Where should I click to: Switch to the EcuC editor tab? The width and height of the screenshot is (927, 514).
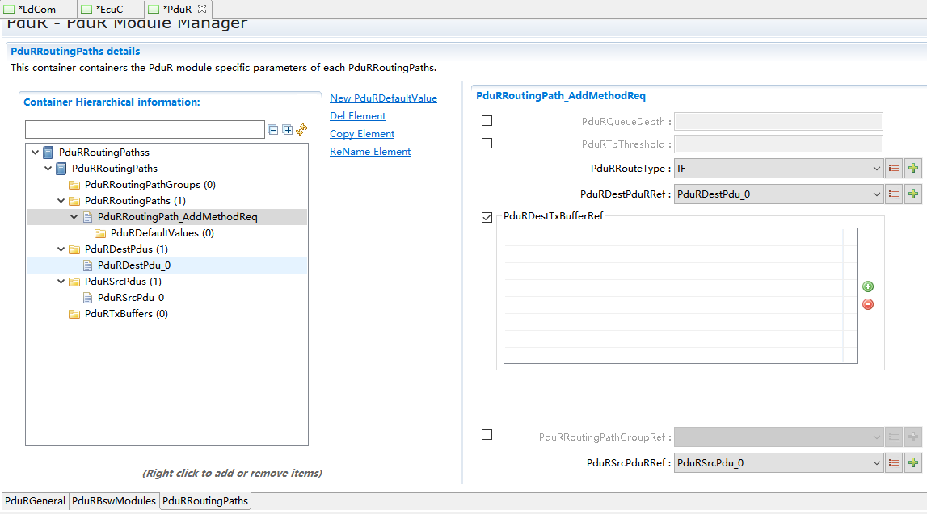click(109, 9)
